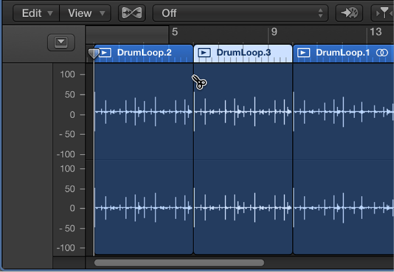Screen dimensions: 394x272
Task: Click the DrumLoop.1 lower channel waveform
Action: [343, 208]
